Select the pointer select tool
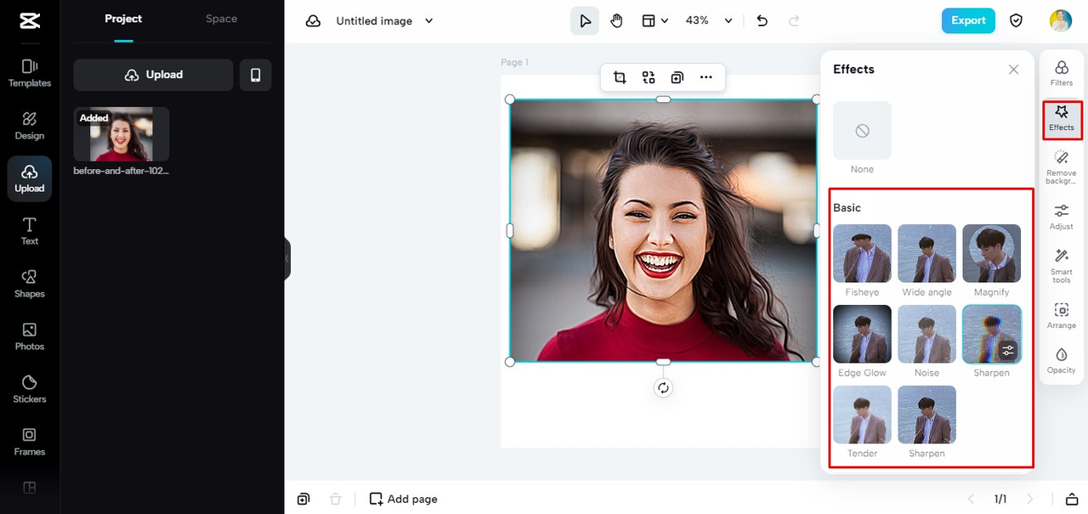Image resolution: width=1088 pixels, height=514 pixels. [585, 21]
